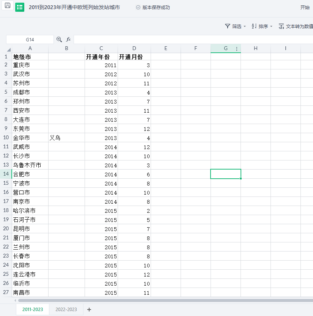Select row 1 header
Viewport: 313px width, 316px height.
6,57
